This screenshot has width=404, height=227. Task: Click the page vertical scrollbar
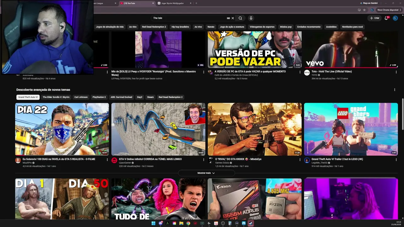[x=402, y=114]
